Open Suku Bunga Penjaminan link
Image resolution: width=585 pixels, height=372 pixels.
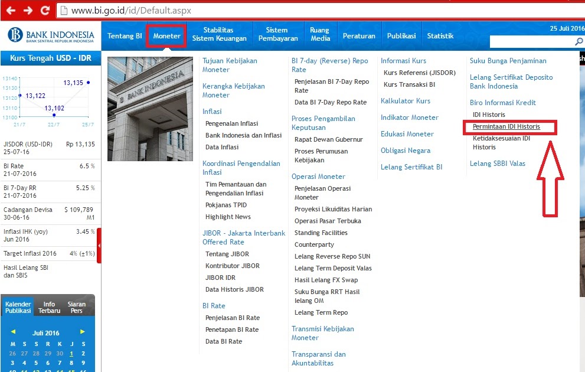pos(508,60)
